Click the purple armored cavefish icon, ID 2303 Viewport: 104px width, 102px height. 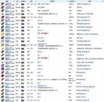(x=3, y=4)
